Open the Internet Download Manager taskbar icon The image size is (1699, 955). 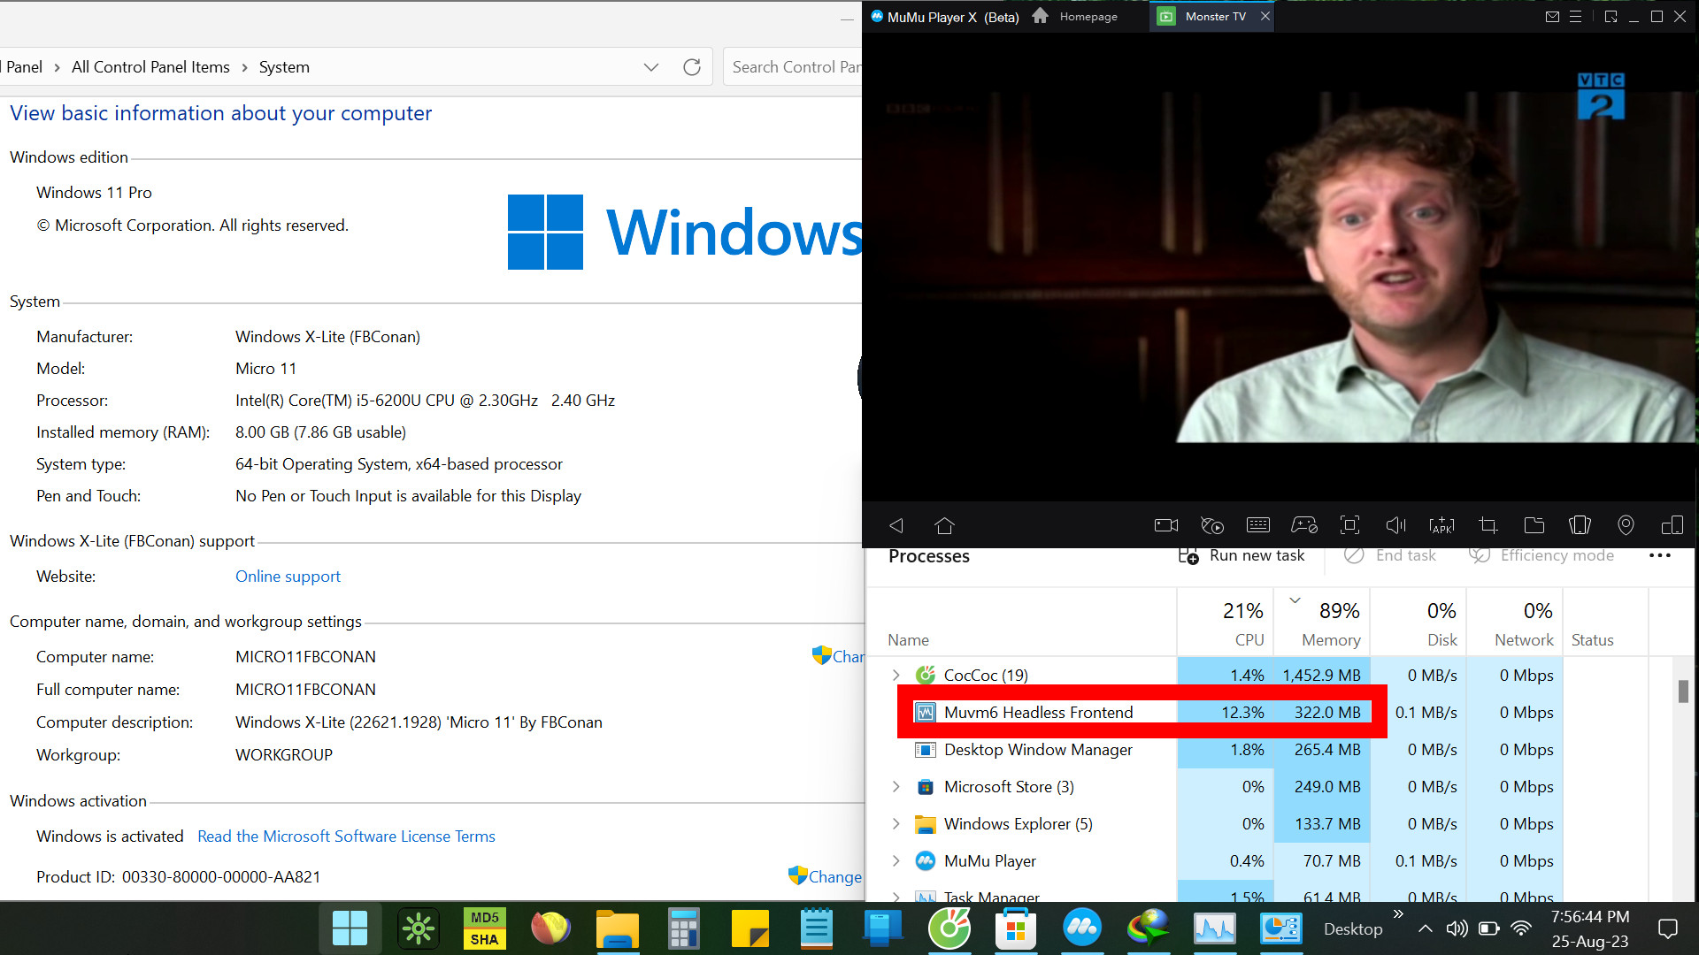[1148, 928]
